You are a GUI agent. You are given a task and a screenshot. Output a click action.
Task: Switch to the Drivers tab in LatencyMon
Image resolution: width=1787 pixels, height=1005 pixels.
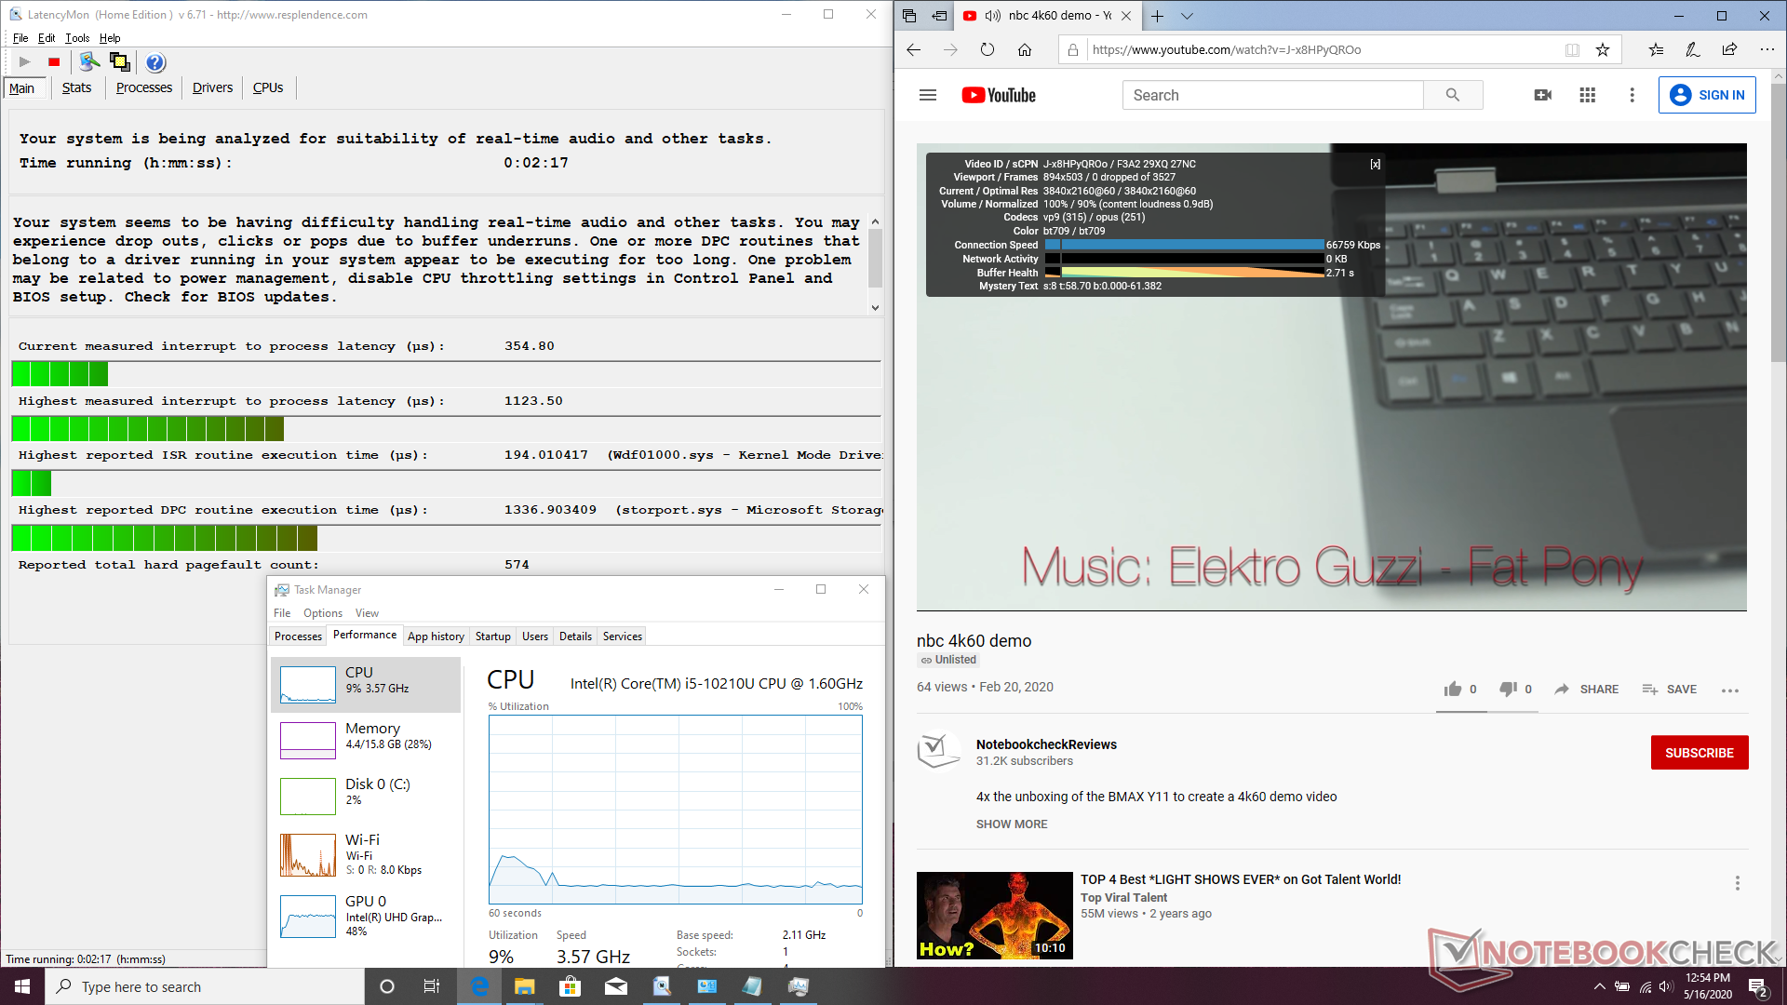(x=212, y=87)
